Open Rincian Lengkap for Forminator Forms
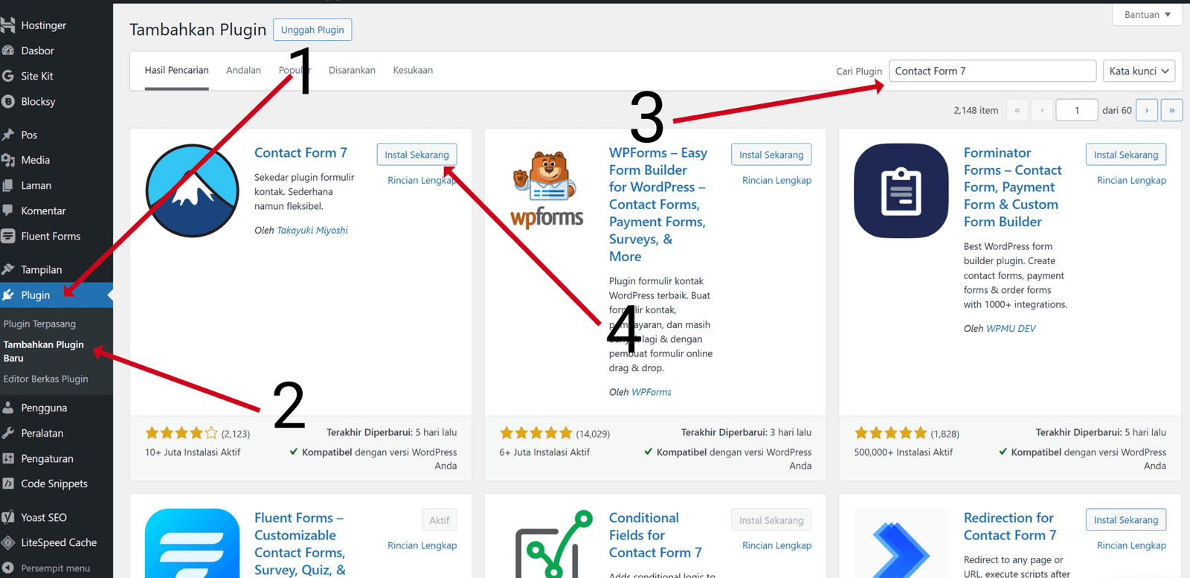Viewport: 1190px width, 578px height. (1131, 180)
